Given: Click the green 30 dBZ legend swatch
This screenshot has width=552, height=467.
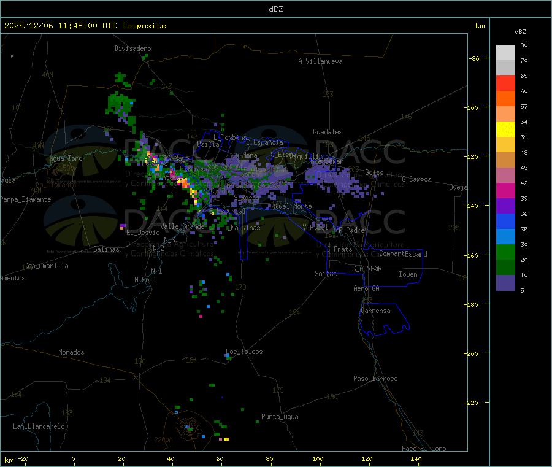Looking at the screenshot, I should tap(505, 252).
